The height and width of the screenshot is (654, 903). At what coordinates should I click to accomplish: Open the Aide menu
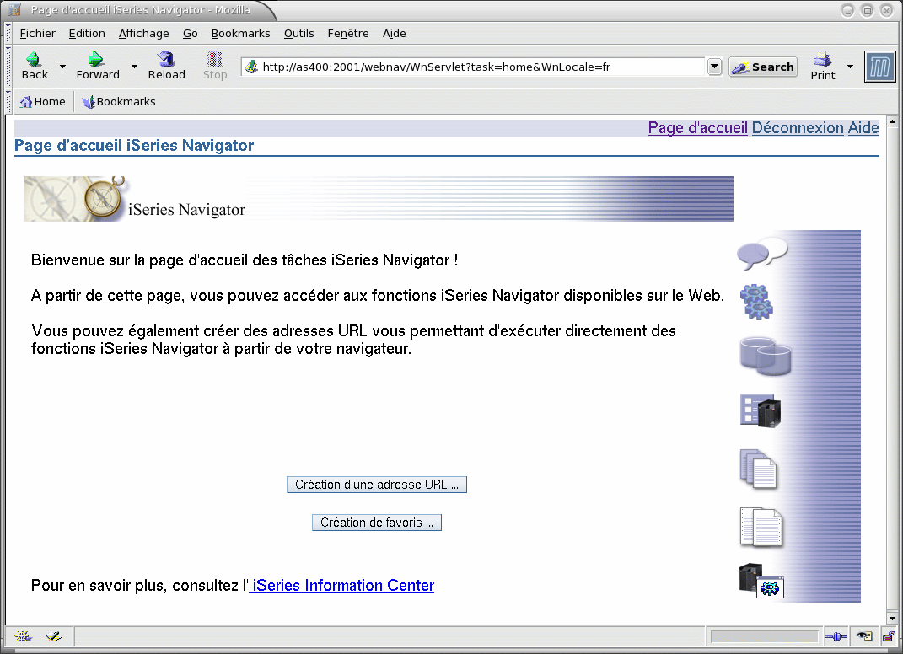394,34
